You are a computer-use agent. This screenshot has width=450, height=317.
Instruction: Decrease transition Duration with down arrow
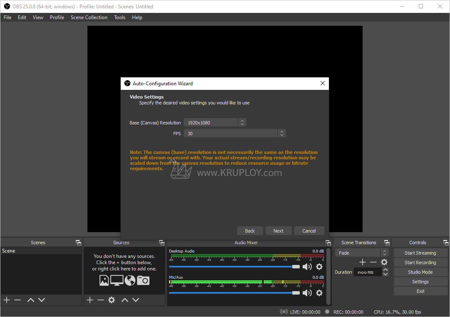click(x=386, y=274)
